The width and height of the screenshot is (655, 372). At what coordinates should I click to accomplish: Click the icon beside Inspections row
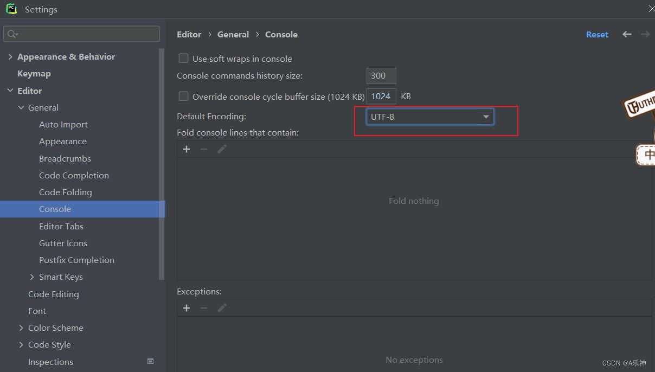point(151,361)
